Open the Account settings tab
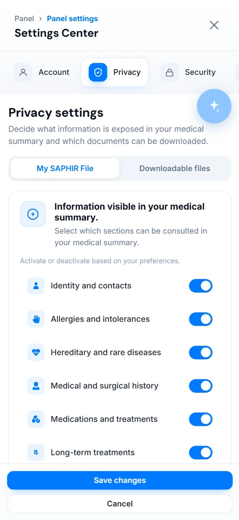The height and width of the screenshot is (520, 239). point(42,72)
